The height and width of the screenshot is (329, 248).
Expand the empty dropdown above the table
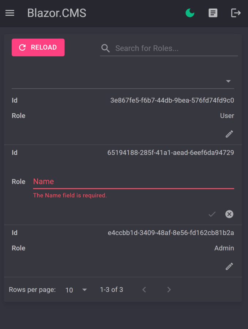pos(228,81)
